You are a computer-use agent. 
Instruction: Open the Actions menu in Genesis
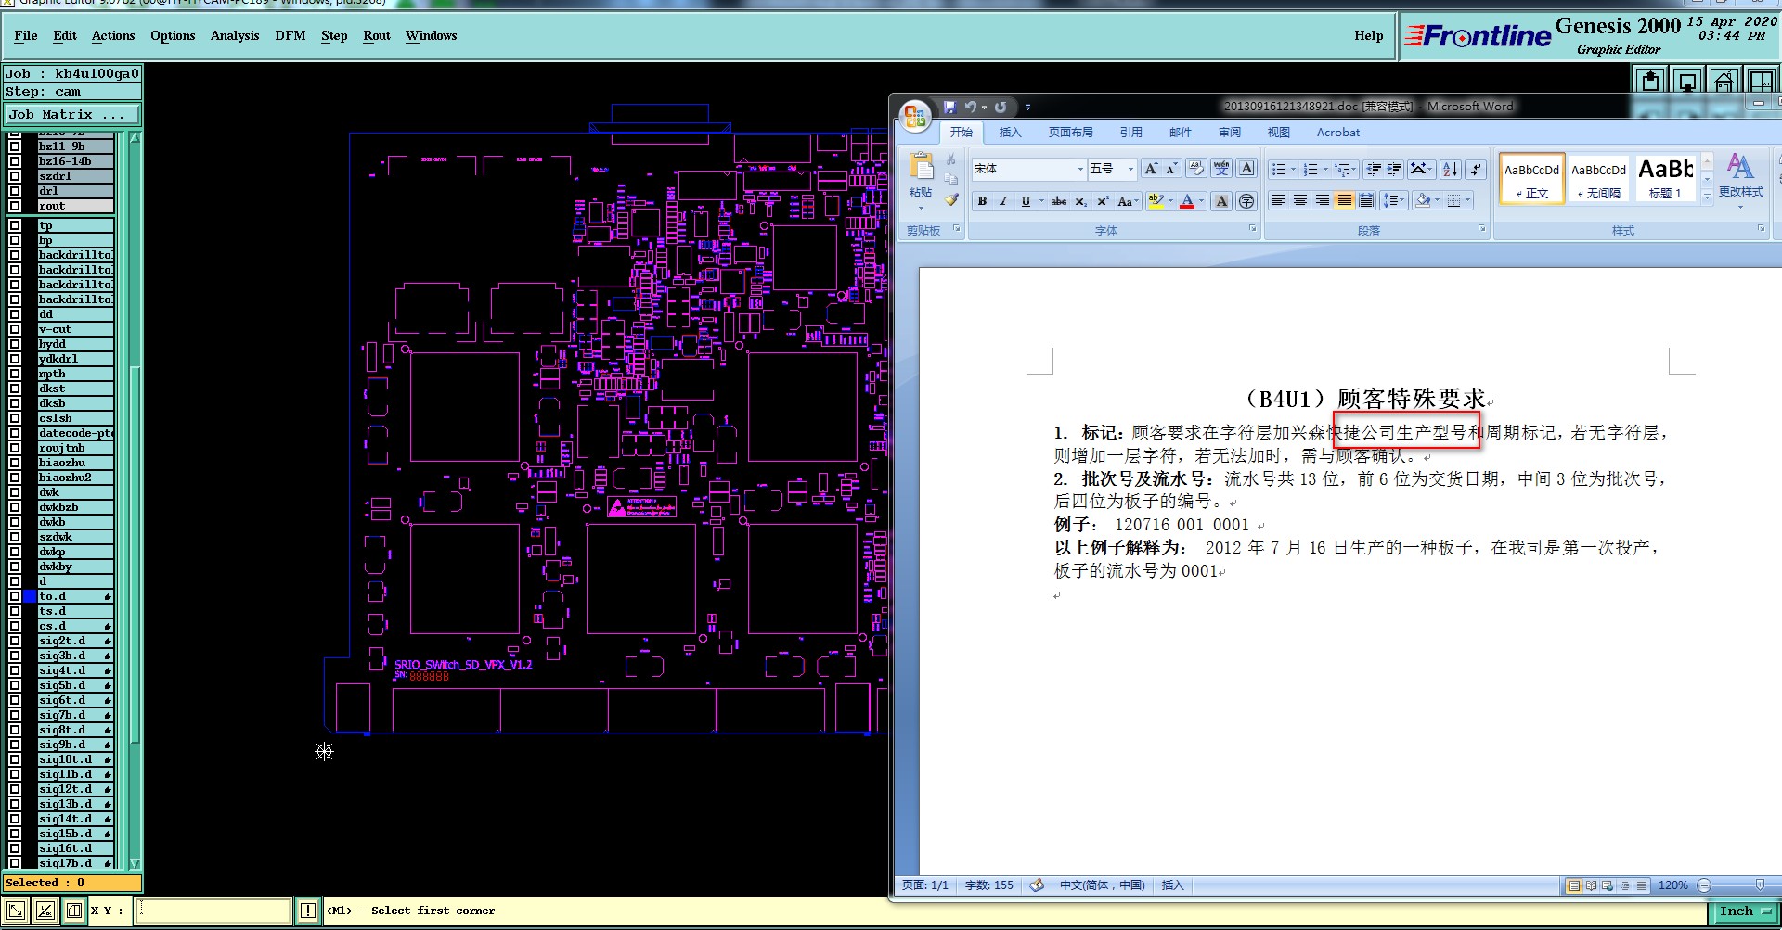pos(113,35)
